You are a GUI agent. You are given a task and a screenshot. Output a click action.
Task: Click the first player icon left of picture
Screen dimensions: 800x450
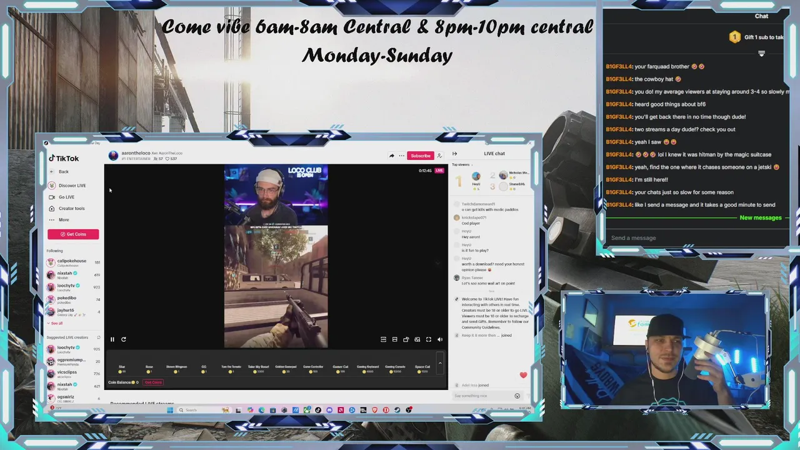[383, 339]
